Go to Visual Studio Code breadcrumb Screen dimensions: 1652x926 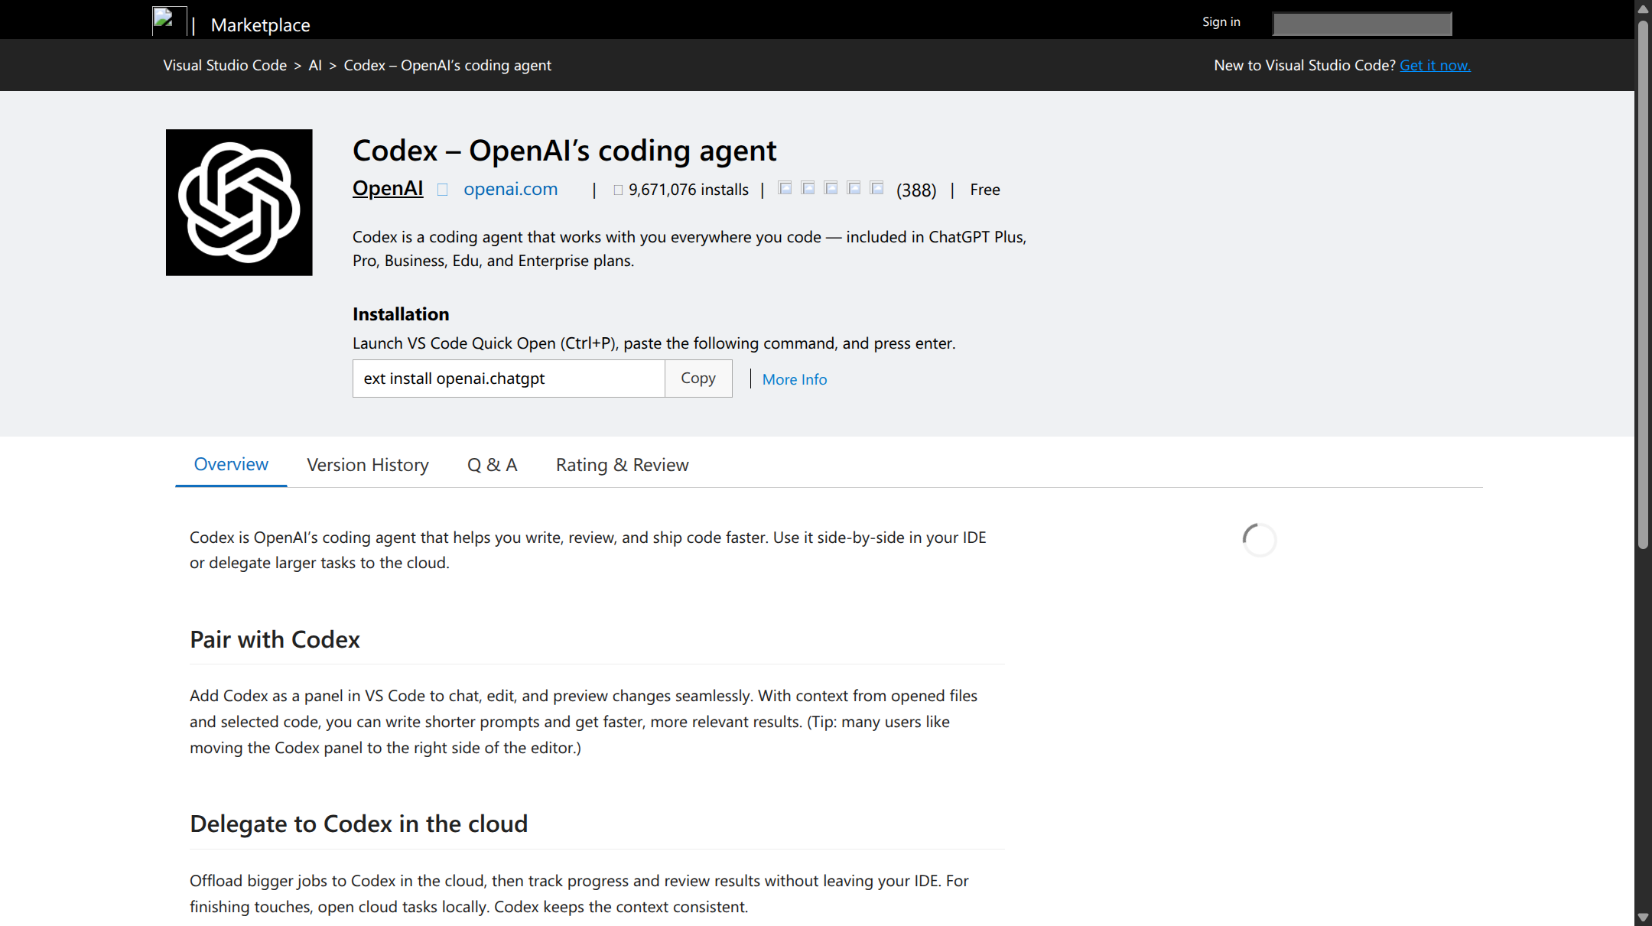pyautogui.click(x=225, y=65)
